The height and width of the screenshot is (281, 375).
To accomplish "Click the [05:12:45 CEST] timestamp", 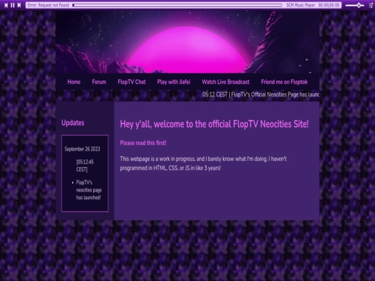I will (x=85, y=166).
